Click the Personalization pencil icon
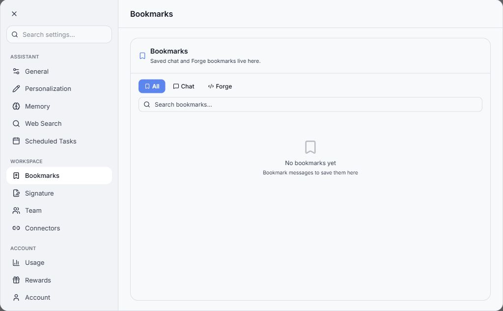503x311 pixels. pyautogui.click(x=16, y=88)
